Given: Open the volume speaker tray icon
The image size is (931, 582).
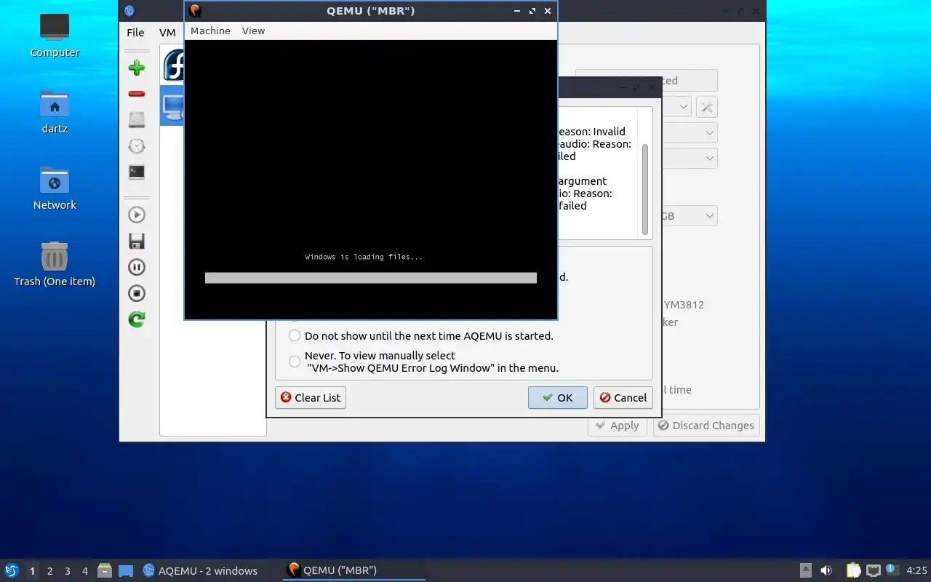Looking at the screenshot, I should (x=826, y=570).
